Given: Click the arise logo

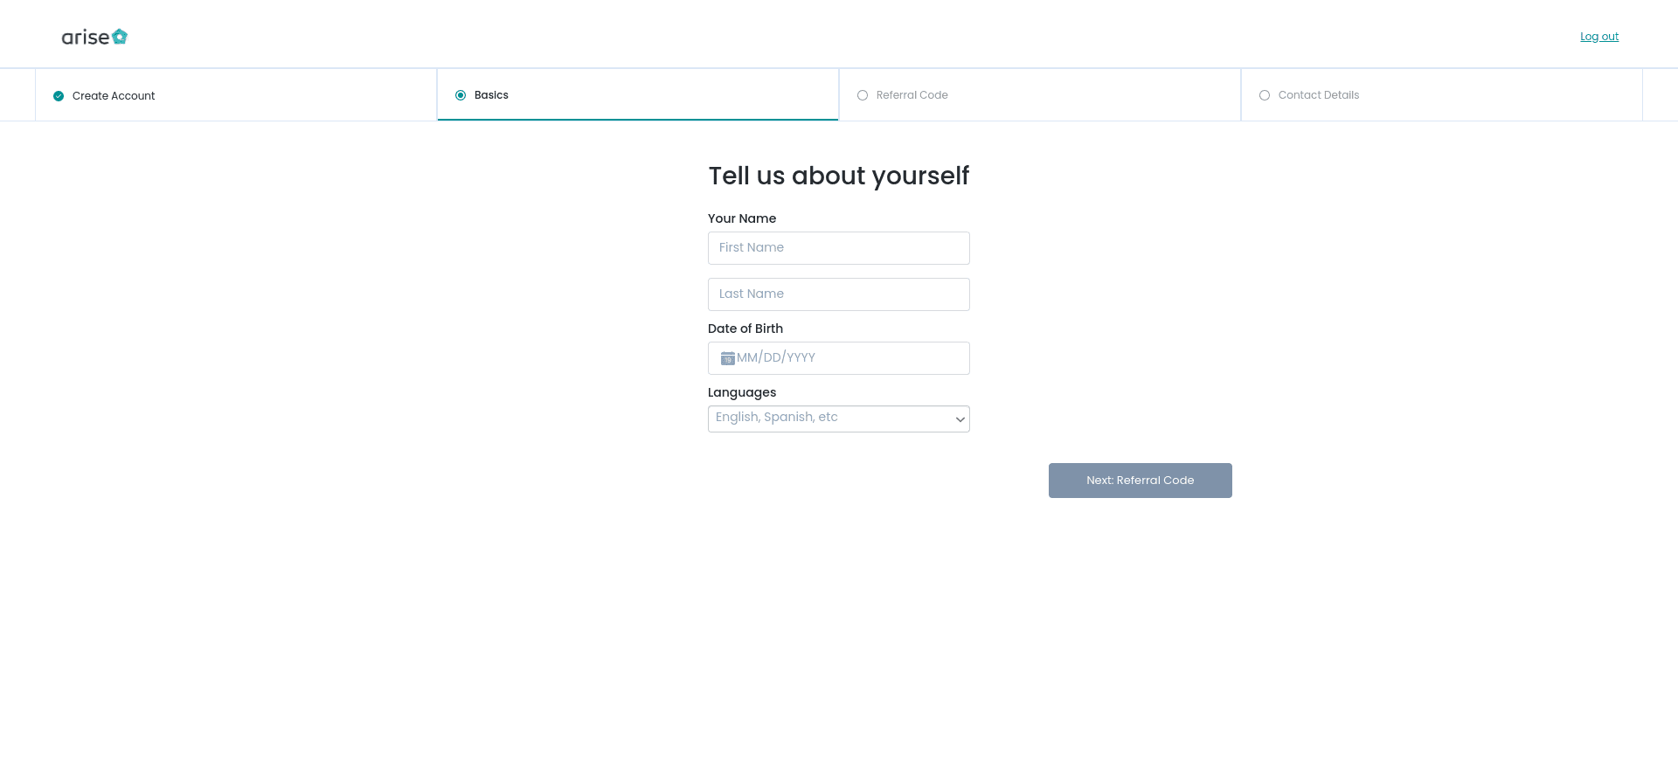Looking at the screenshot, I should [94, 37].
